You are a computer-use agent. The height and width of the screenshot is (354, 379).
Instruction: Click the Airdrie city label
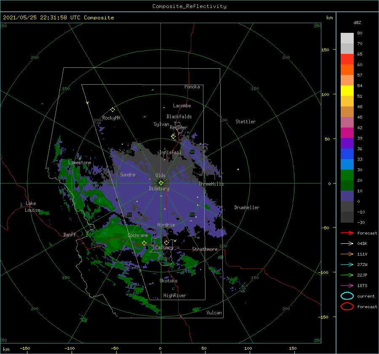pos(166,225)
